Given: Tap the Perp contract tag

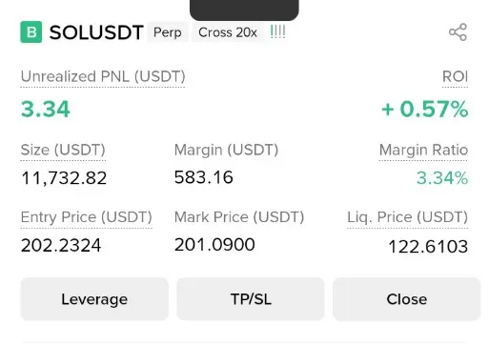Looking at the screenshot, I should pyautogui.click(x=168, y=32).
